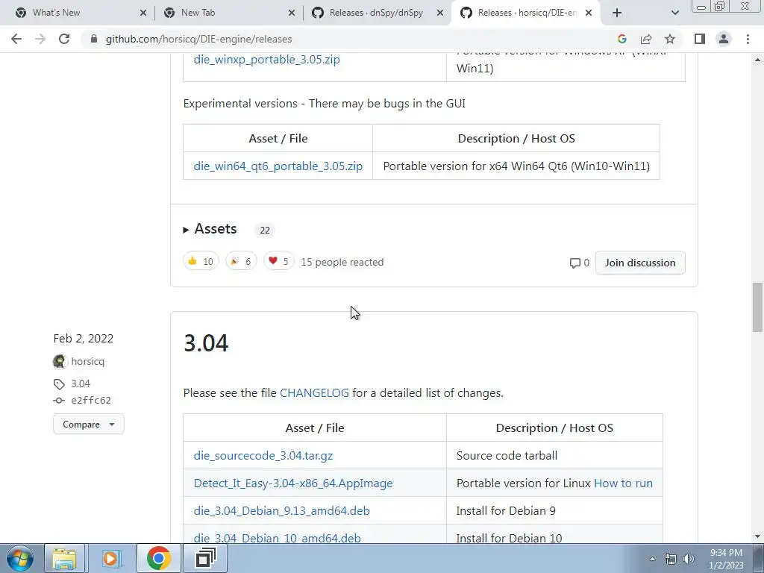
Task: View site security lock info
Action: pyautogui.click(x=94, y=39)
